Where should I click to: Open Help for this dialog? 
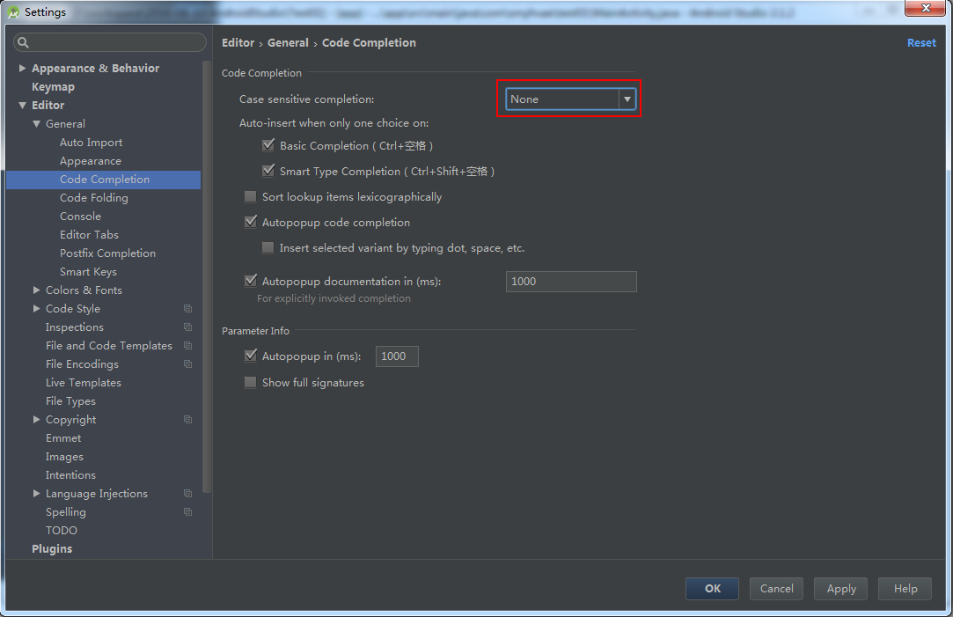[905, 589]
